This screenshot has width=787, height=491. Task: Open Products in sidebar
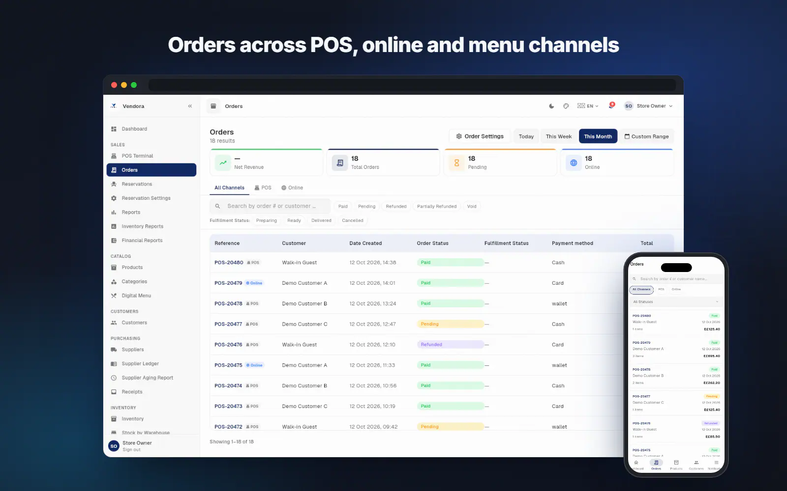[x=151, y=268]
